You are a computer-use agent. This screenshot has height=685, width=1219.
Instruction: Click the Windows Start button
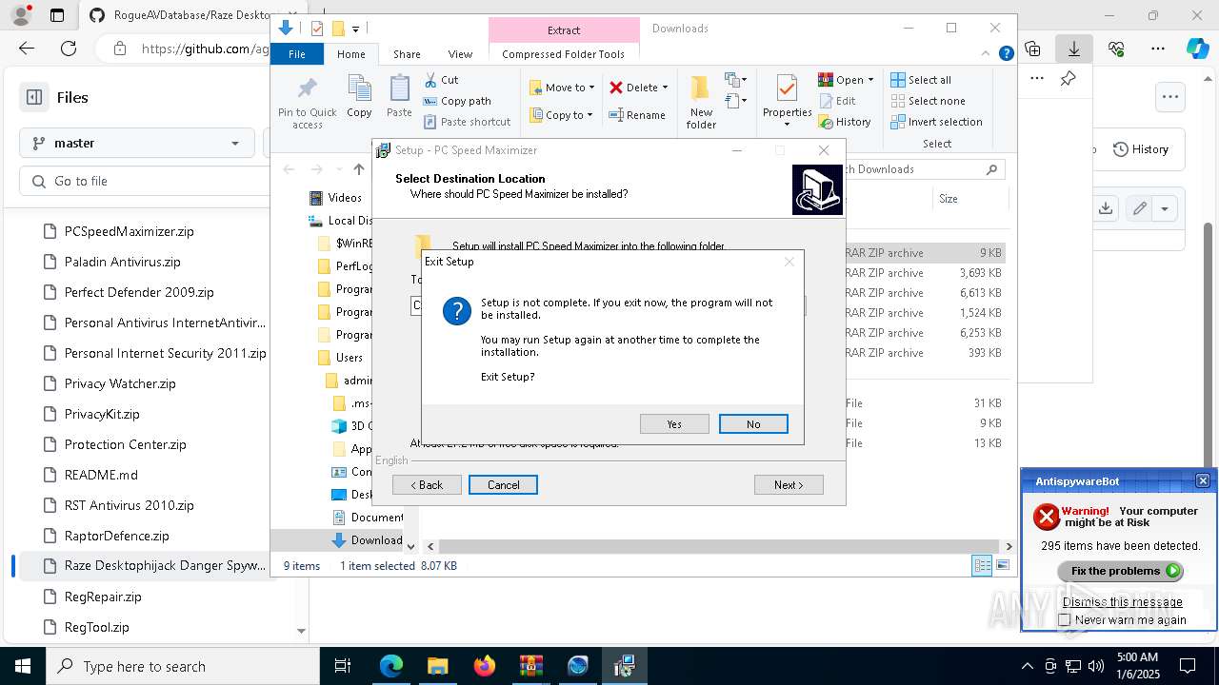(x=23, y=666)
